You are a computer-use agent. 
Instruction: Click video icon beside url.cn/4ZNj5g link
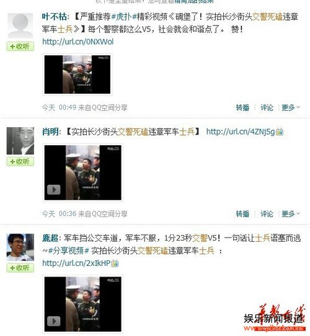(280, 132)
